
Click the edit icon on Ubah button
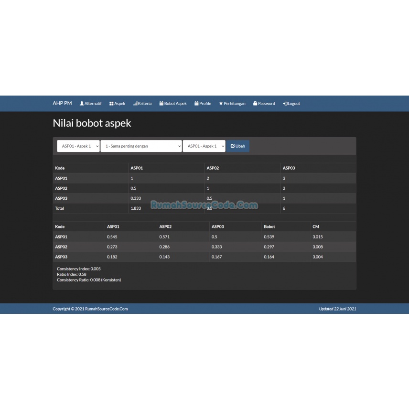[x=233, y=146]
